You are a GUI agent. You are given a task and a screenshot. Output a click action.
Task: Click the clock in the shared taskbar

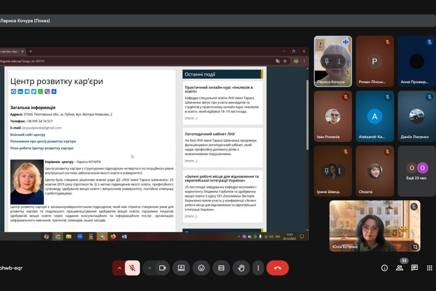pyautogui.click(x=290, y=236)
